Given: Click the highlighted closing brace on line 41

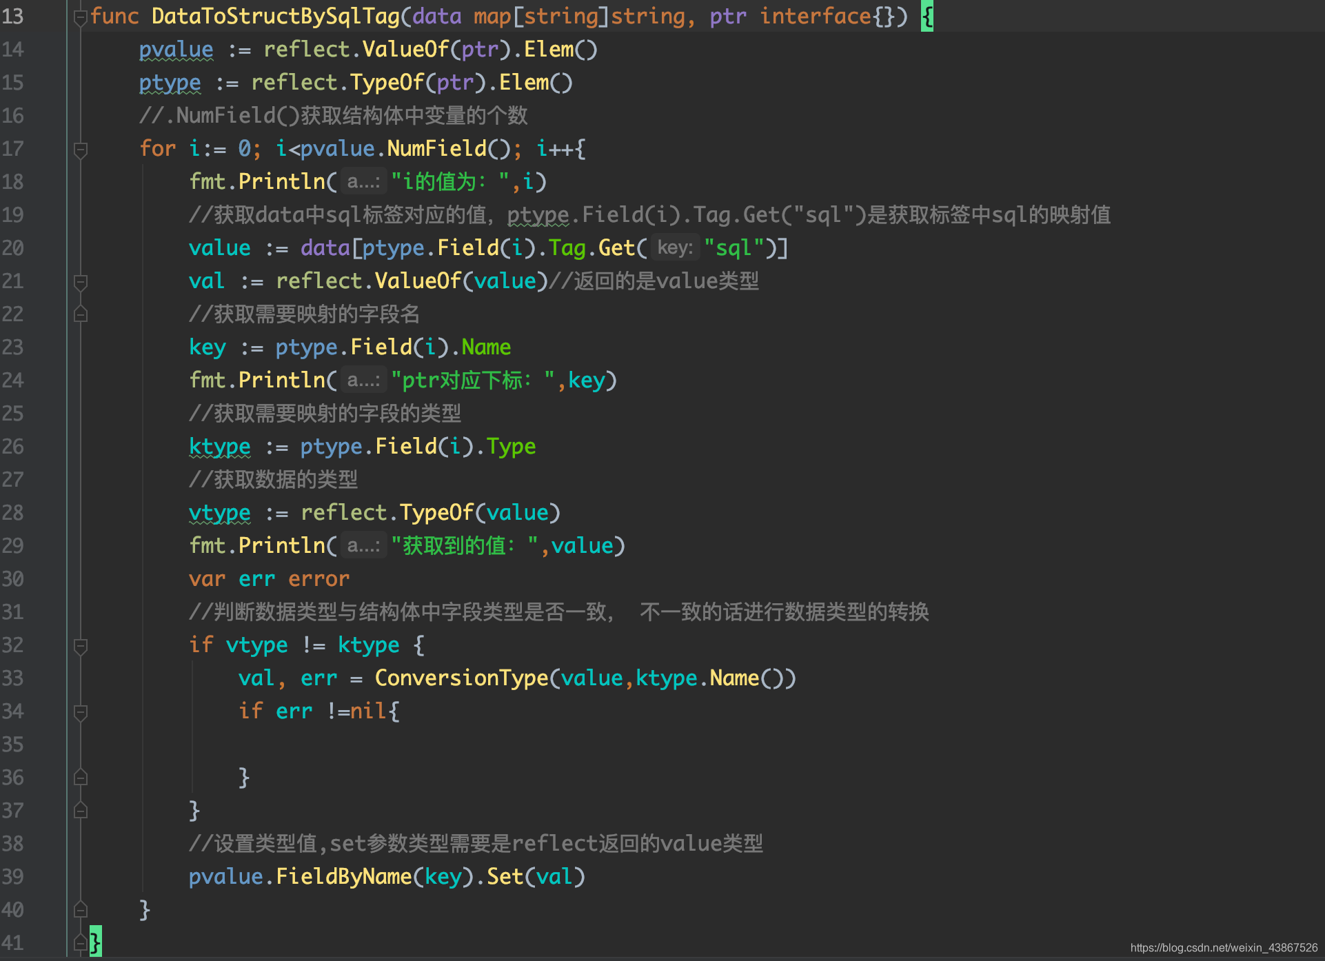Looking at the screenshot, I should pos(96,942).
